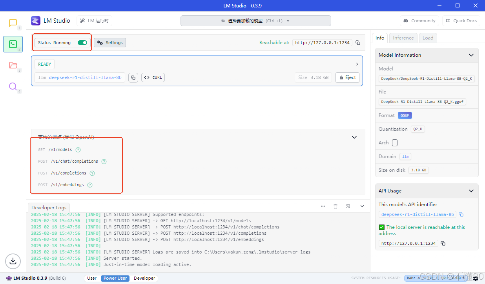The width and height of the screenshot is (485, 284).
Task: Click the downloads icon at bottom left
Action: point(13,261)
